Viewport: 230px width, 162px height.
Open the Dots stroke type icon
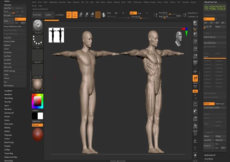pos(37,41)
